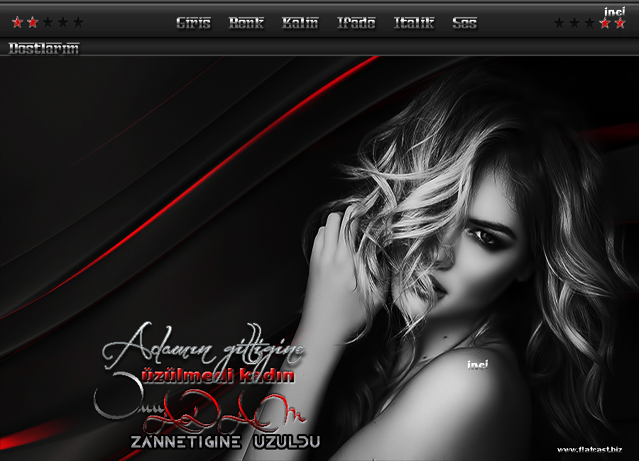The image size is (639, 461).
Task: Click the first dark star in right star row
Action: [559, 23]
